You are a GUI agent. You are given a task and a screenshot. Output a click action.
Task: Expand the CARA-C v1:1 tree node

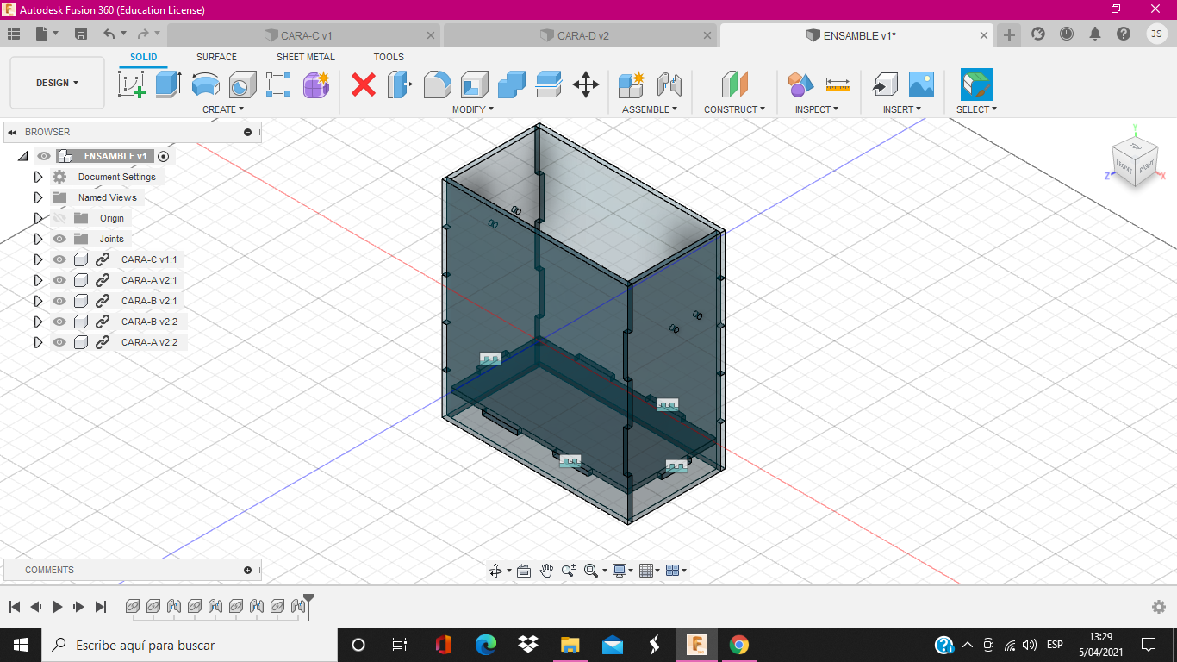click(38, 259)
